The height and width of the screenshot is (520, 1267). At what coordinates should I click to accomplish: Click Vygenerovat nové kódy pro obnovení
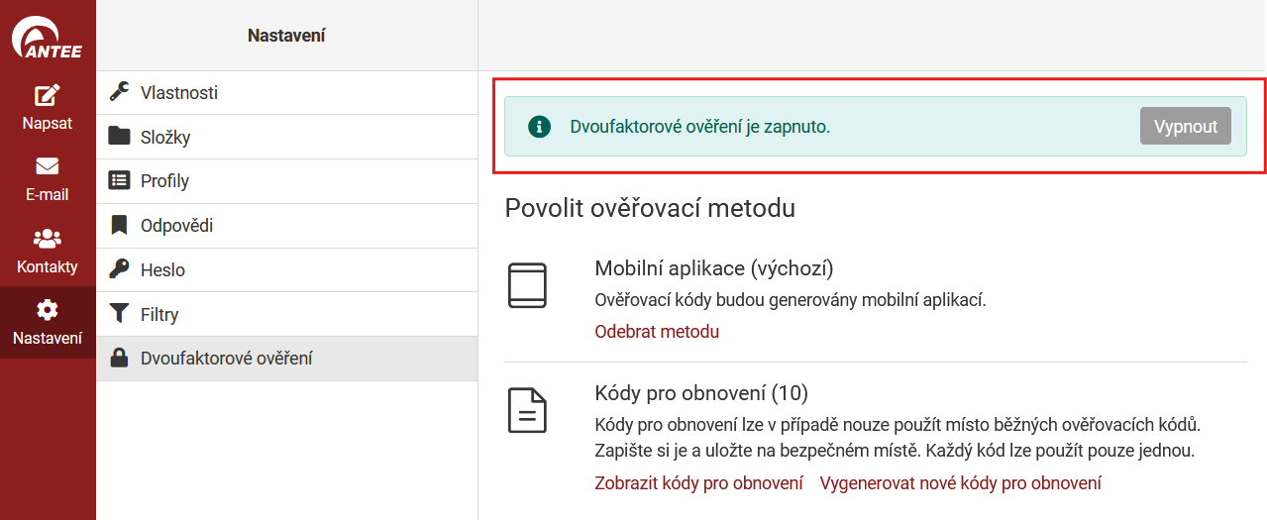pyautogui.click(x=960, y=483)
